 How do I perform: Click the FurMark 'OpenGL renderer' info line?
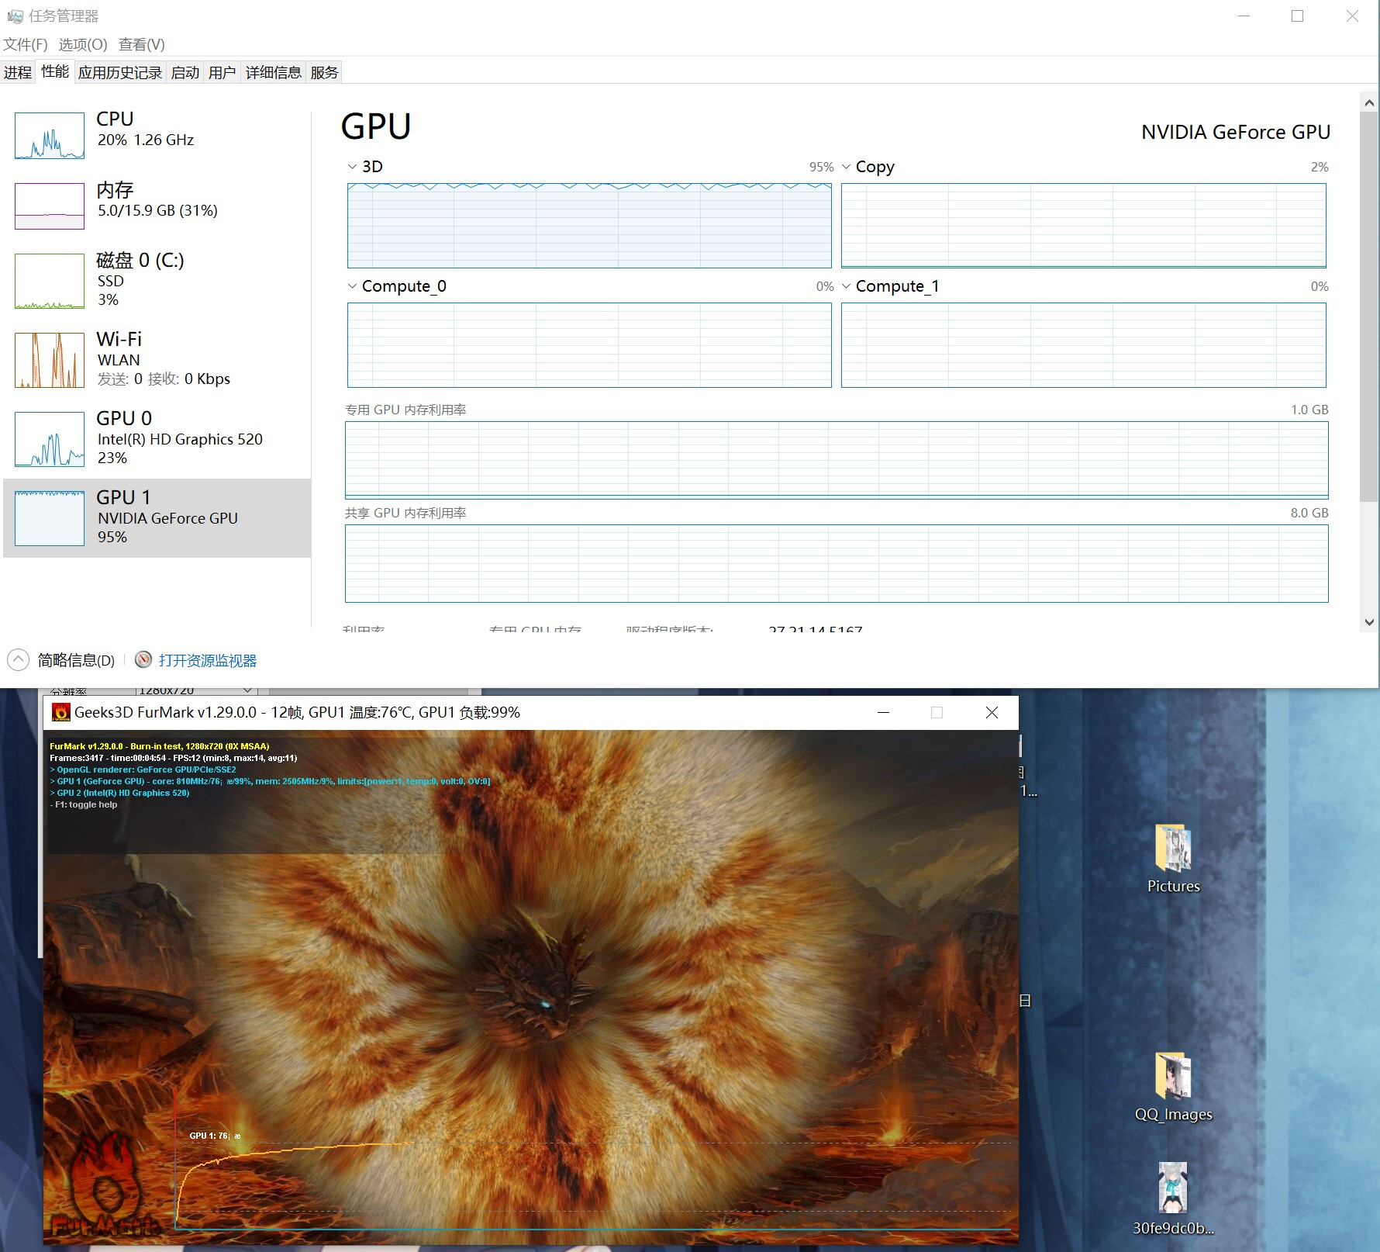pyautogui.click(x=143, y=770)
